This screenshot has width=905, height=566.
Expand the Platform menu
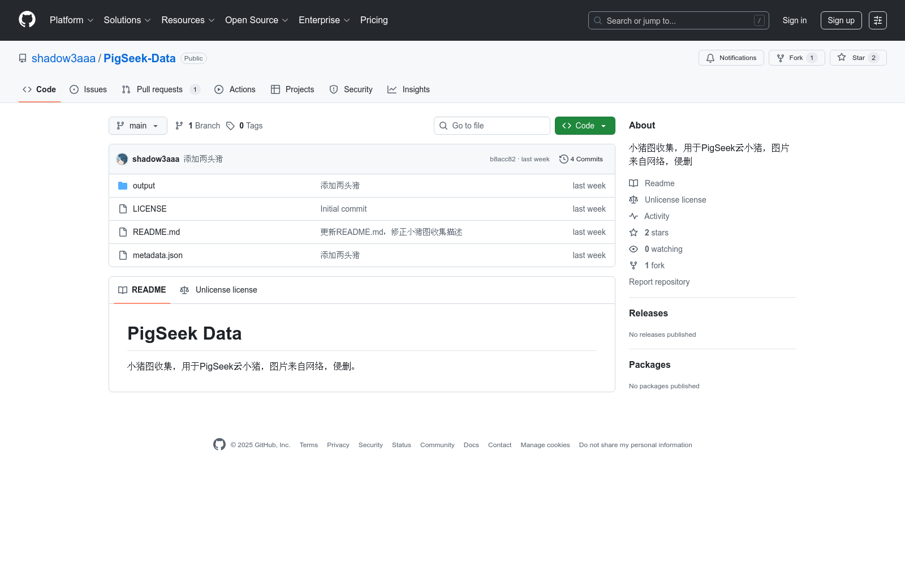pos(72,20)
